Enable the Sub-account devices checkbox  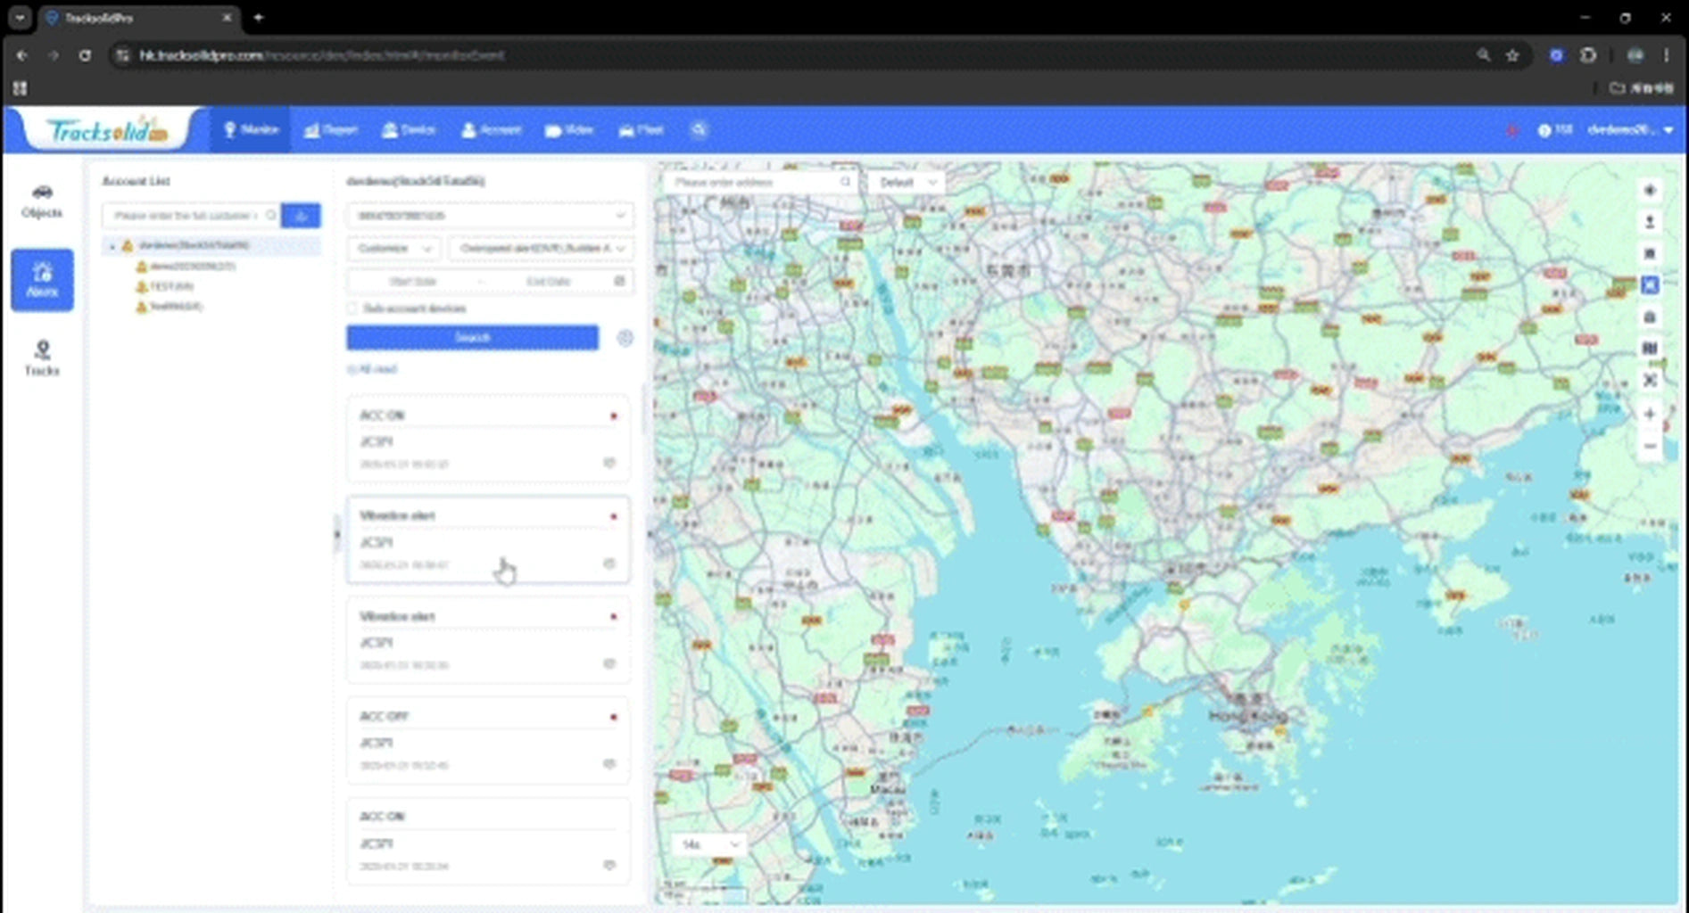(352, 308)
